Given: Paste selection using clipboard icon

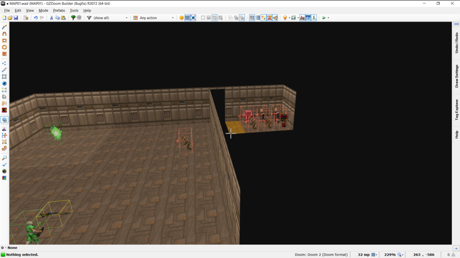Looking at the screenshot, I should pyautogui.click(x=63, y=18).
